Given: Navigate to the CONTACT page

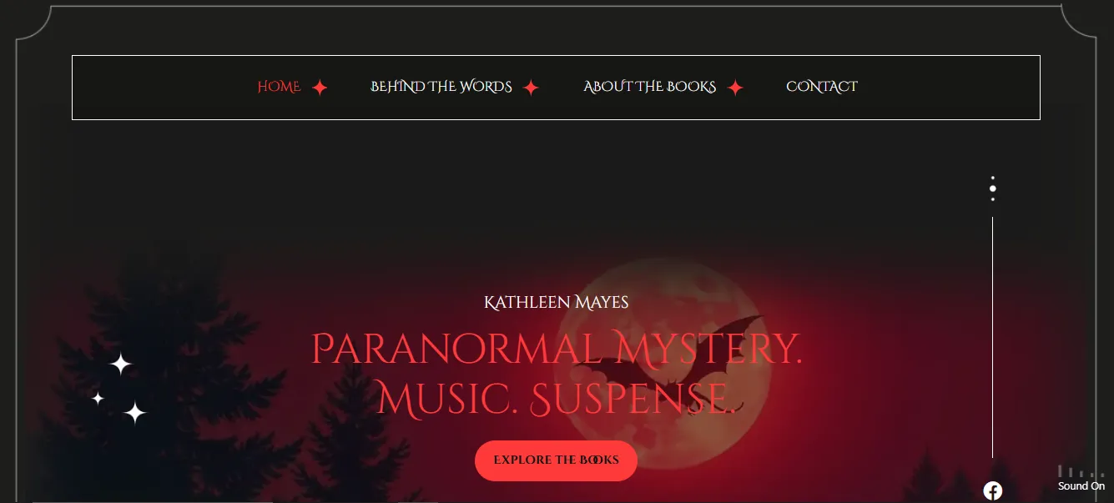Looking at the screenshot, I should [822, 87].
